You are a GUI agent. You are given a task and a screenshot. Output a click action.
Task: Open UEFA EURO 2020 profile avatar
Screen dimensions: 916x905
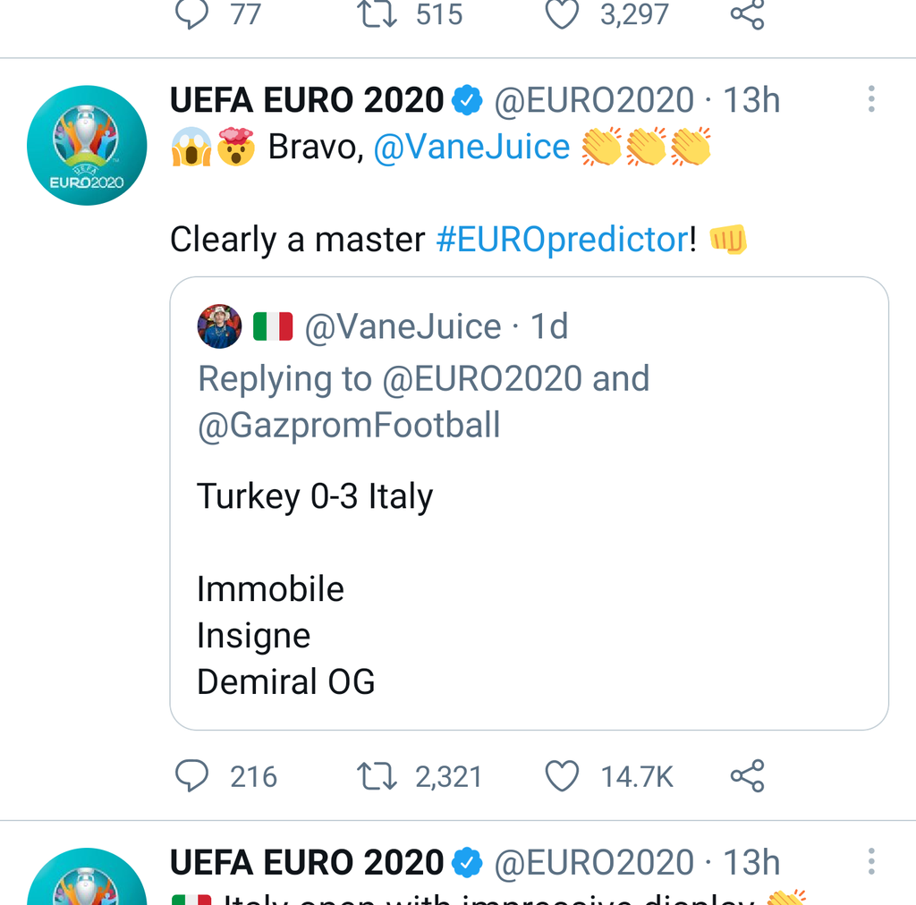point(87,146)
